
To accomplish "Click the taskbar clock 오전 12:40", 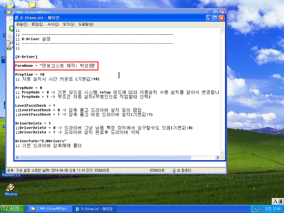I will (273, 209).
